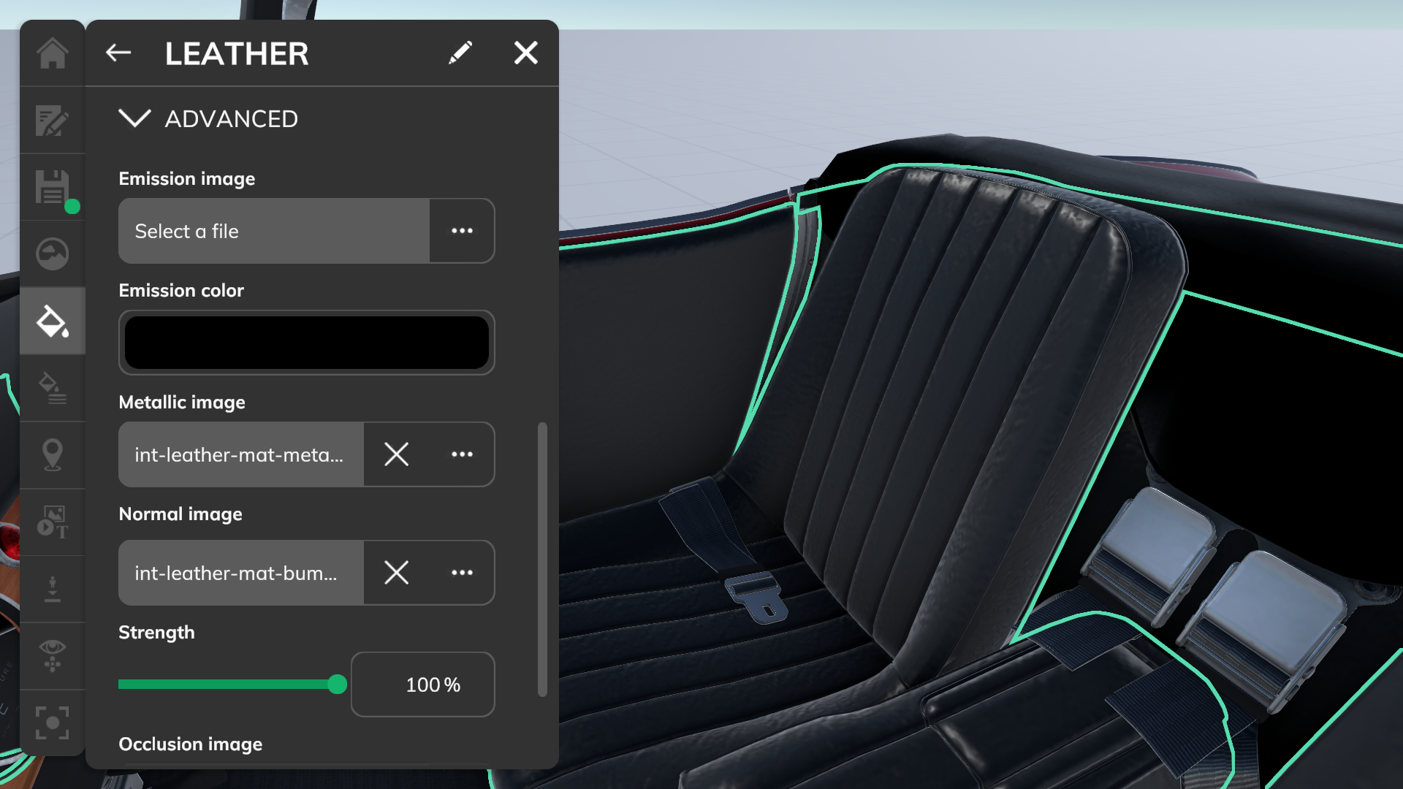Open metallic image extra options
The height and width of the screenshot is (789, 1403).
pyautogui.click(x=460, y=454)
